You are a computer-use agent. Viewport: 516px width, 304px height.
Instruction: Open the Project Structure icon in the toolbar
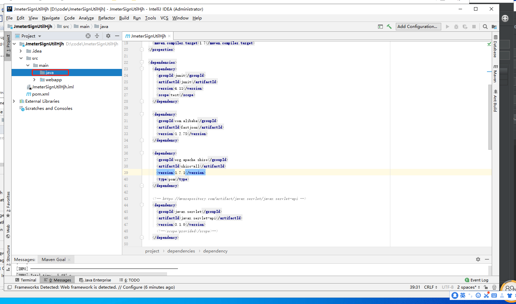[x=494, y=27]
